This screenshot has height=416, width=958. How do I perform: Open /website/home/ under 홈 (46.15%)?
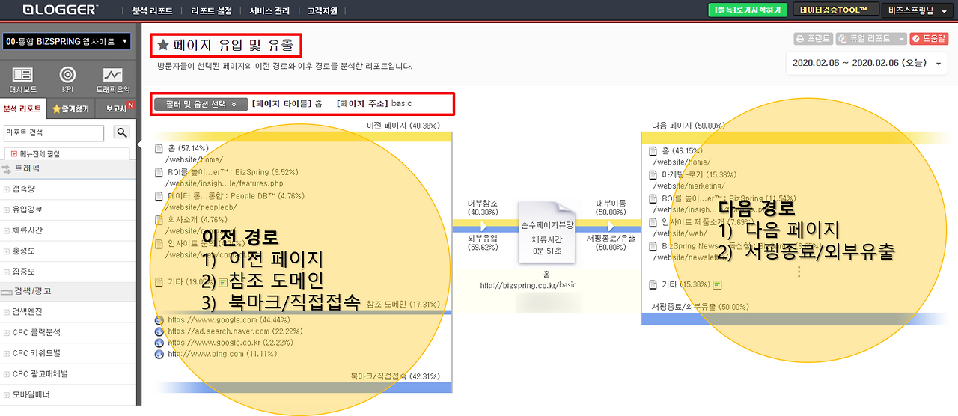click(682, 162)
